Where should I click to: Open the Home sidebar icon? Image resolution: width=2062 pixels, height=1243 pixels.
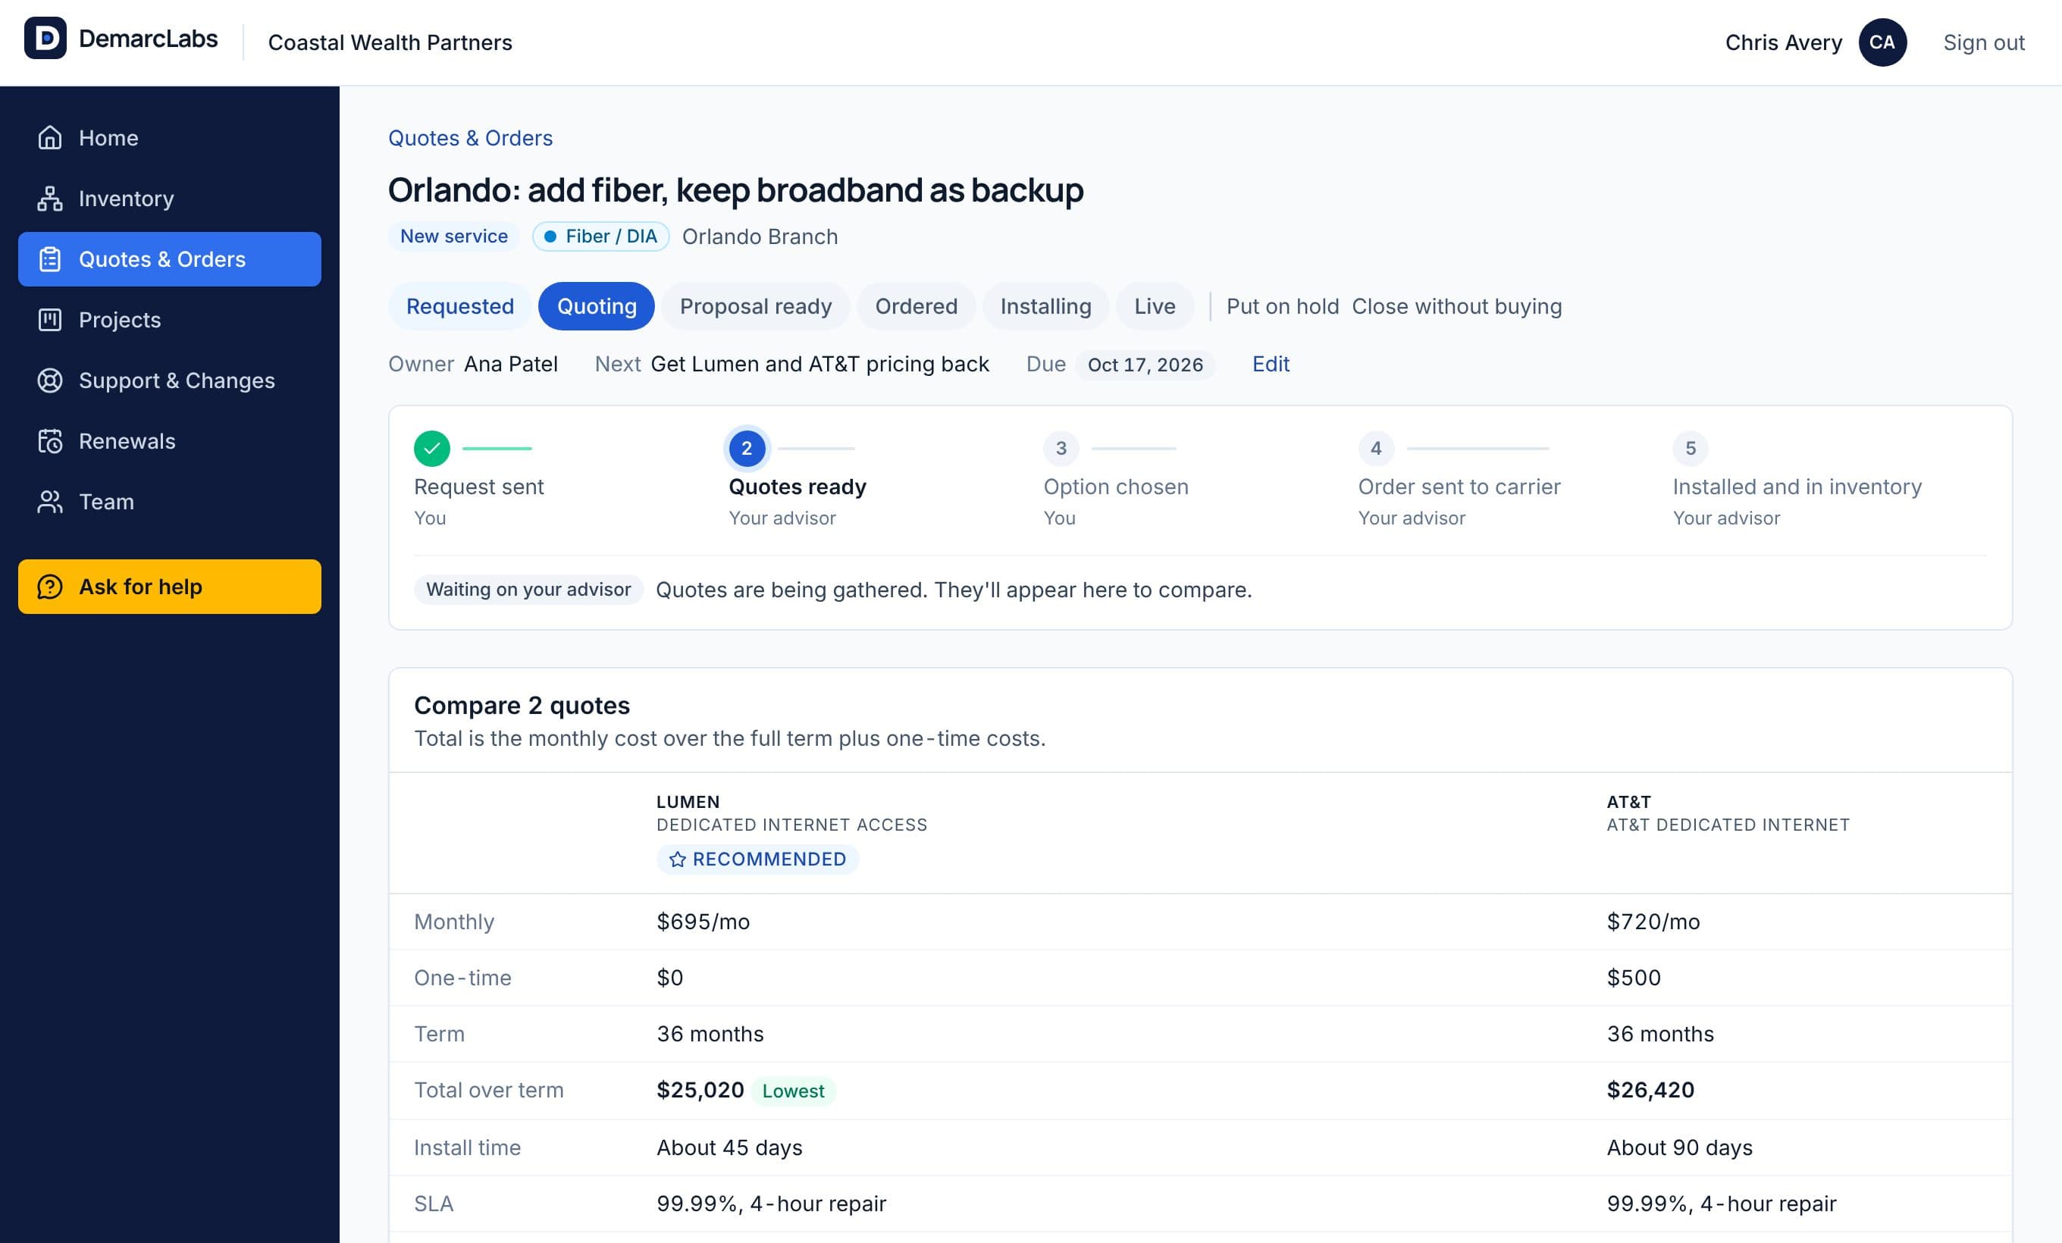pyautogui.click(x=50, y=138)
